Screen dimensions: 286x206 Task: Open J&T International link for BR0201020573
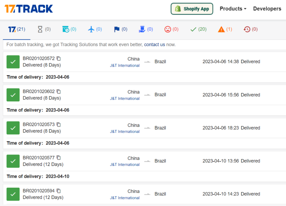tap(125, 131)
